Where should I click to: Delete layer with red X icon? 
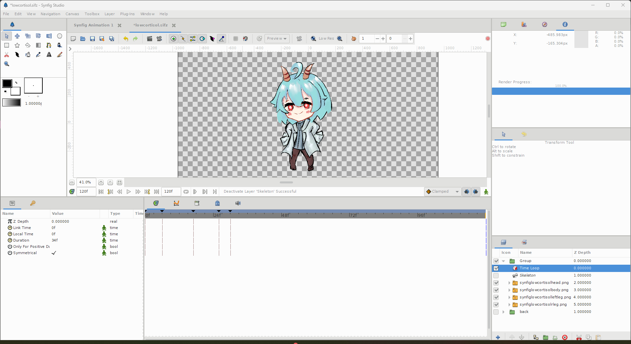[565, 337]
